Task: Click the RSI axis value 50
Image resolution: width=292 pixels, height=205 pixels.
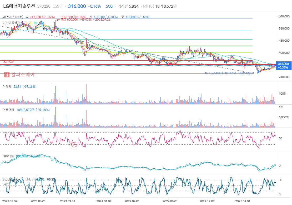Action: [280, 138]
